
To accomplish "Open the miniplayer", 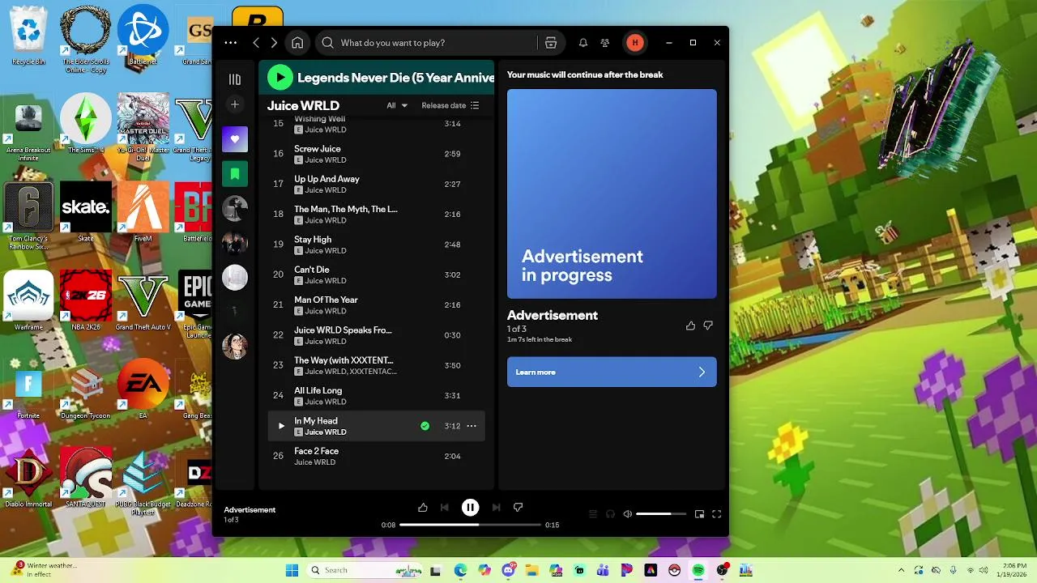I will 699,514.
